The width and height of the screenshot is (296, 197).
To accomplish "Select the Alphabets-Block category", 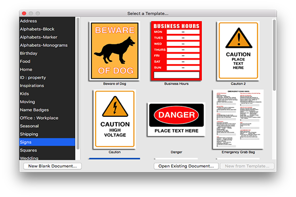I will pyautogui.click(x=47, y=29).
